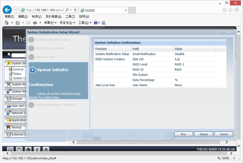
Task: Close the N2800 browser tab
Action: pos(126,10)
